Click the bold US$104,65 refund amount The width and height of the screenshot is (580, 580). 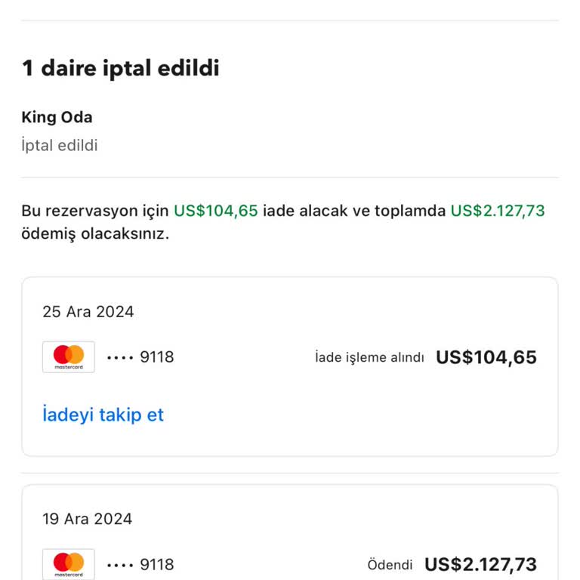tap(486, 357)
